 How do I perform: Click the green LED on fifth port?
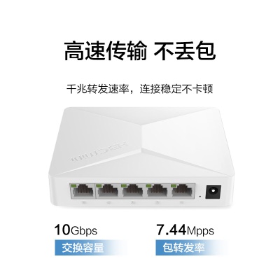(x=174, y=185)
